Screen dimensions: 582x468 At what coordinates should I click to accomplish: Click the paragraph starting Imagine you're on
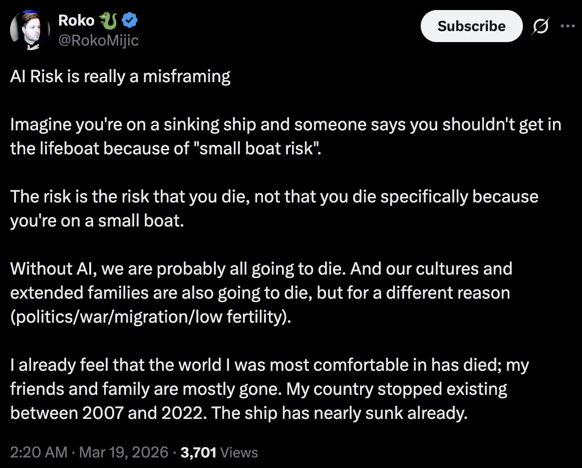(x=285, y=136)
